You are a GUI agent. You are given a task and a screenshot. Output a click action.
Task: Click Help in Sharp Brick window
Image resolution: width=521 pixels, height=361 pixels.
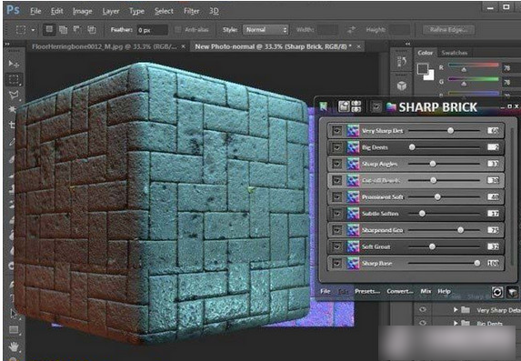click(x=444, y=291)
